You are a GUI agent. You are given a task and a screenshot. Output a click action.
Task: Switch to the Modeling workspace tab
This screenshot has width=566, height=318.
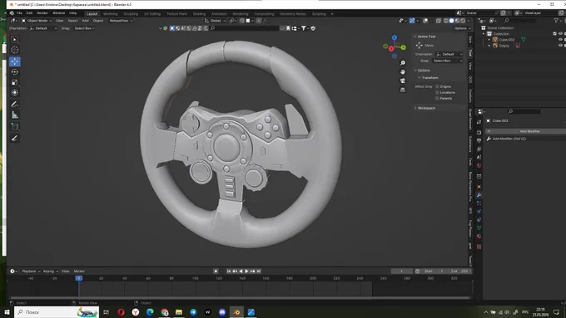[x=111, y=13]
